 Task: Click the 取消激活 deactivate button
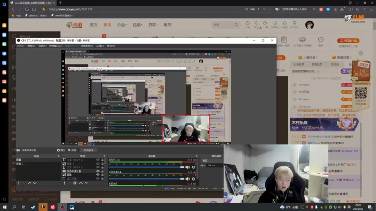(88, 150)
